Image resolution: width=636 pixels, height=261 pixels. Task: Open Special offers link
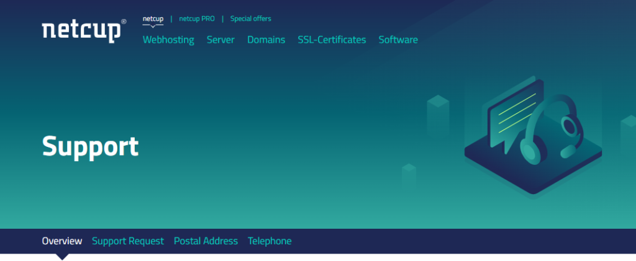(x=251, y=19)
